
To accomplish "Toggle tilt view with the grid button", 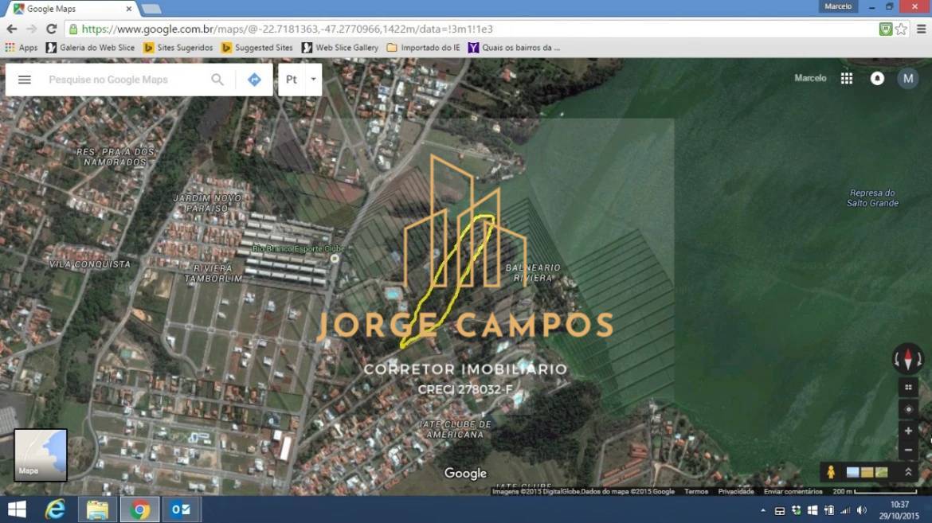I will coord(908,388).
